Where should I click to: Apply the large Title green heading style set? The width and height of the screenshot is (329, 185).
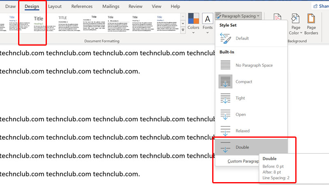[44, 23]
